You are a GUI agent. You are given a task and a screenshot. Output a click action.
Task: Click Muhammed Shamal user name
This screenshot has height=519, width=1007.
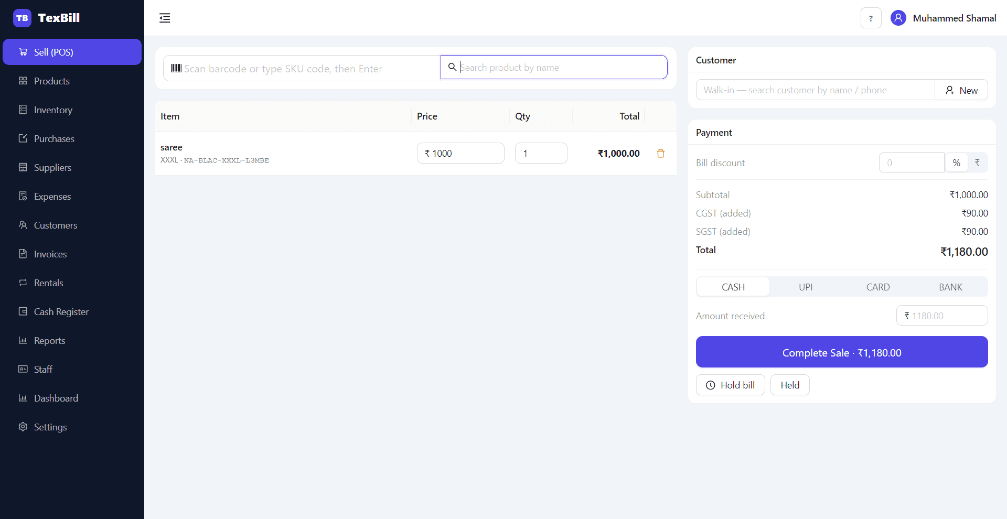point(955,18)
